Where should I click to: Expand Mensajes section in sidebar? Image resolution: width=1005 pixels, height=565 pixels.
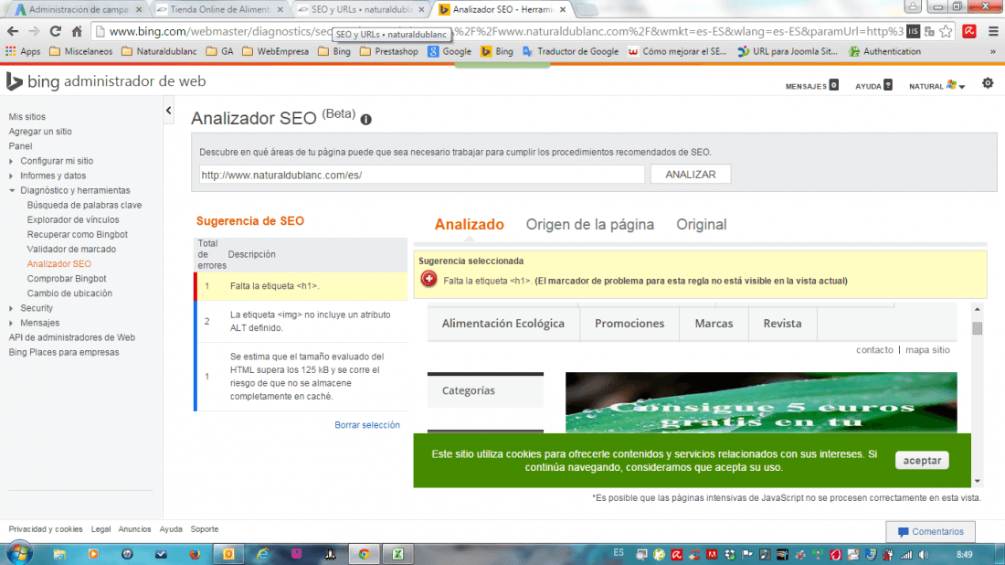pos(11,324)
